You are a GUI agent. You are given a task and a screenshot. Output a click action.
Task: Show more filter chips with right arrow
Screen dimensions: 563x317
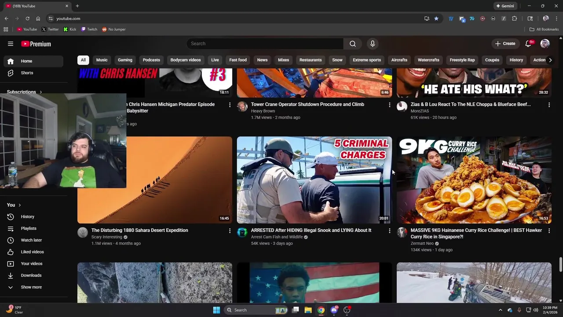[x=550, y=60]
